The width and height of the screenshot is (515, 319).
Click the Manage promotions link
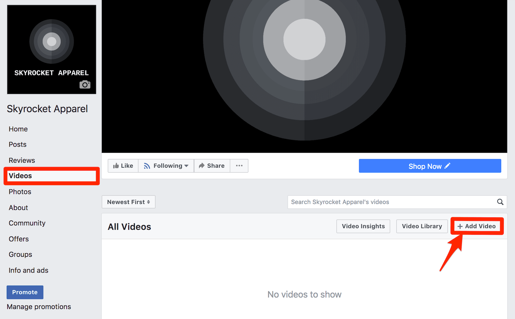tap(39, 307)
